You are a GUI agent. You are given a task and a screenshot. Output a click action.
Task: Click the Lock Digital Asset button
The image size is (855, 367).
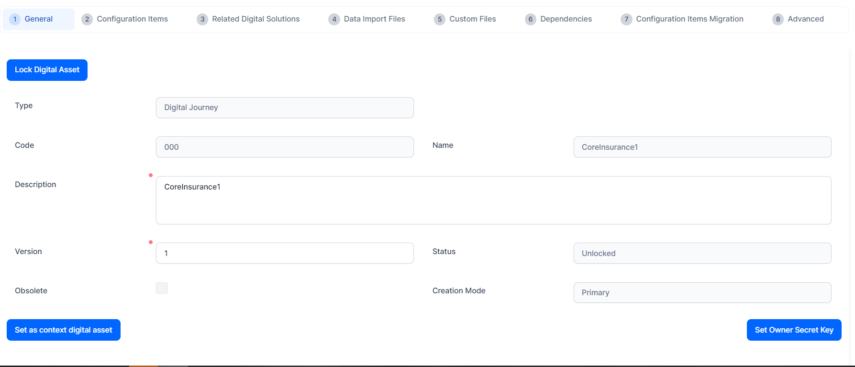coord(47,70)
